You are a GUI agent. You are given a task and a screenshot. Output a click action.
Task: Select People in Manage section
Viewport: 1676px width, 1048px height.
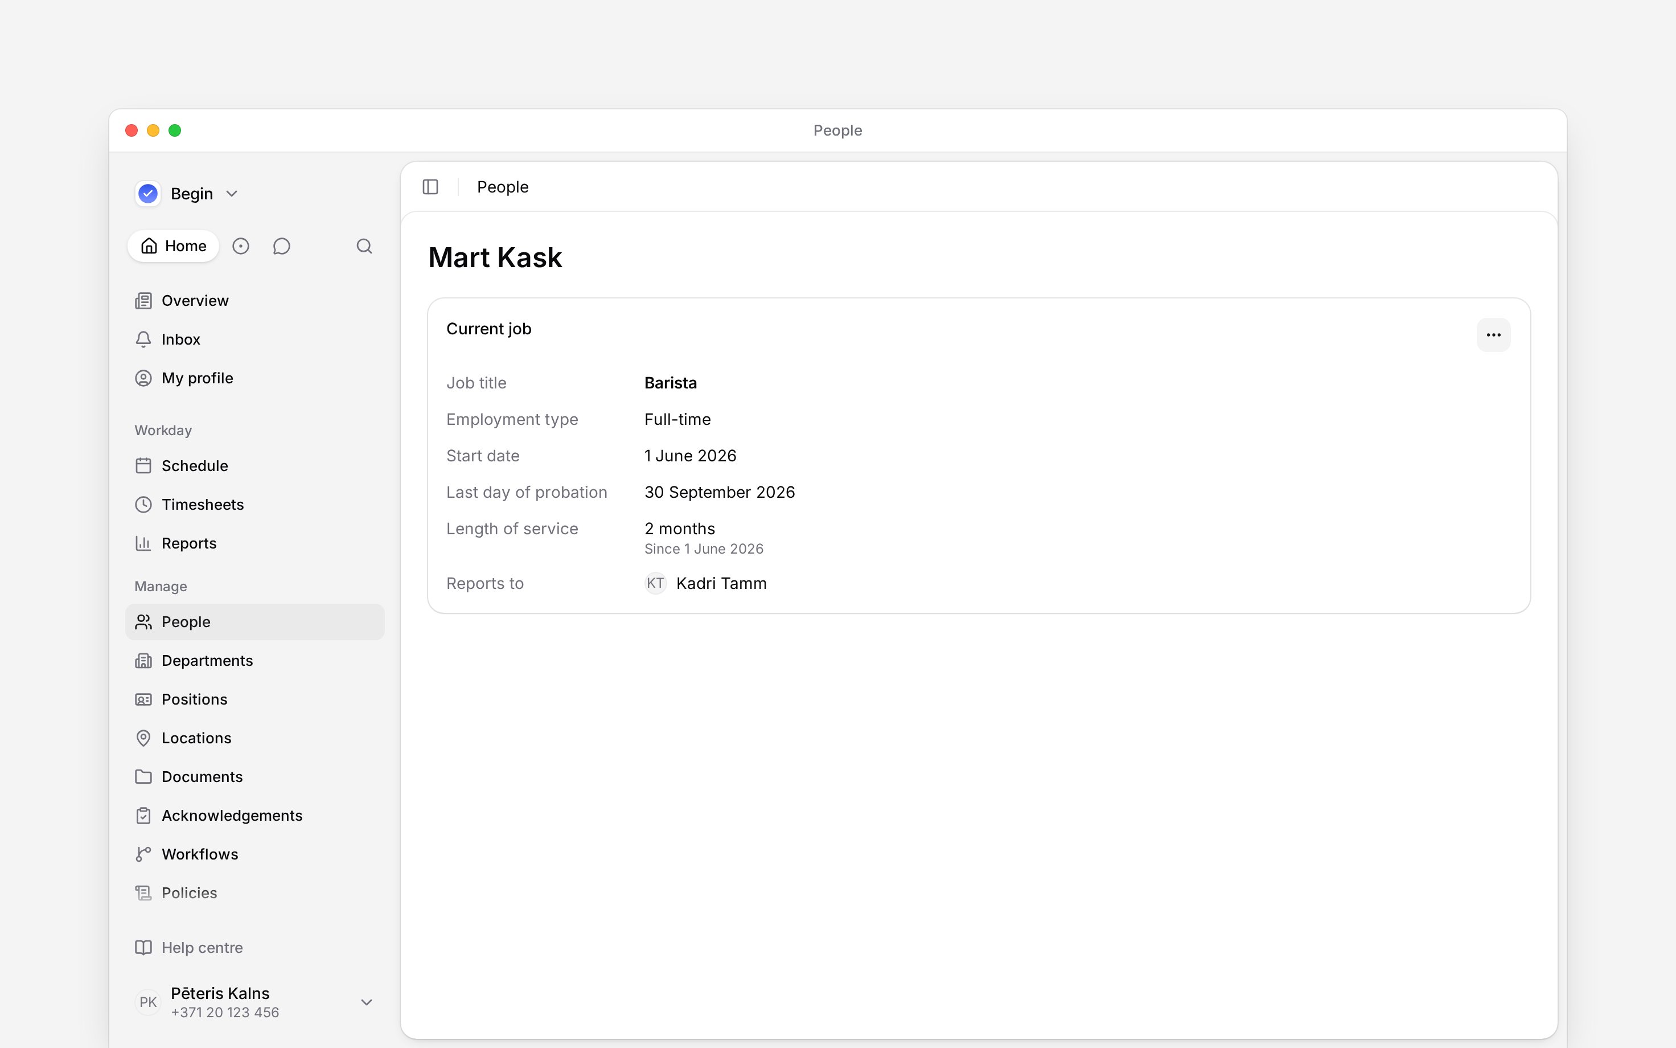pyautogui.click(x=255, y=622)
